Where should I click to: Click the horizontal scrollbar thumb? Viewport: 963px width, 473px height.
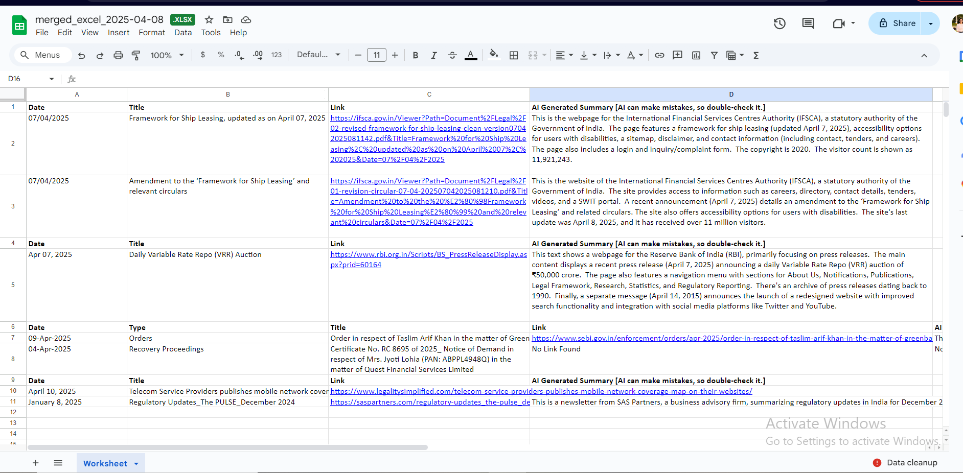(x=227, y=447)
